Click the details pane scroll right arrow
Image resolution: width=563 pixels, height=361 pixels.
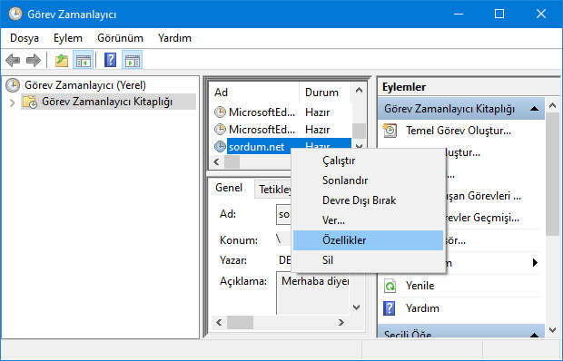[x=341, y=323]
